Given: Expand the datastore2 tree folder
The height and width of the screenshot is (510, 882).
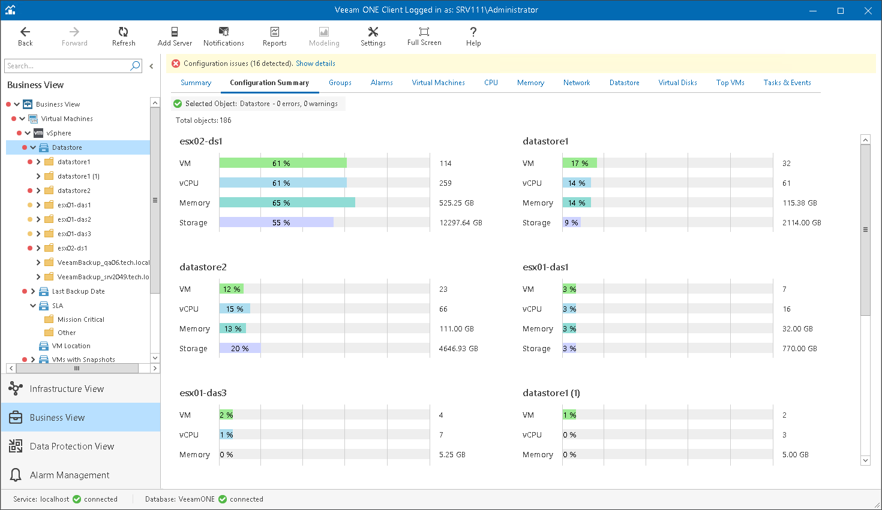Looking at the screenshot, I should [38, 191].
